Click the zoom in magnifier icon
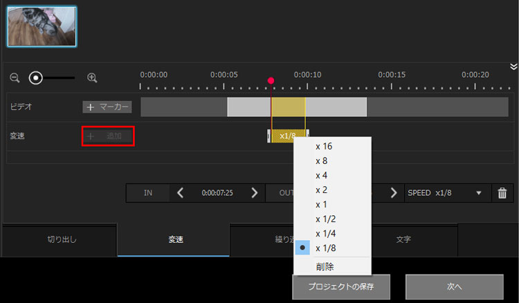 coord(92,78)
